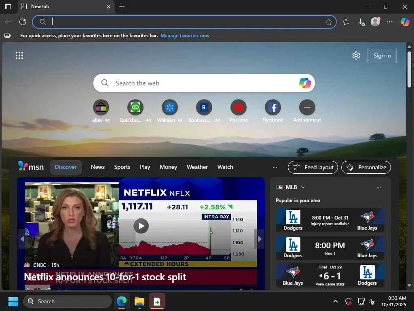Open the tab actions menu icon
Image resolution: width=414 pixels, height=311 pixels.
pos(8,6)
